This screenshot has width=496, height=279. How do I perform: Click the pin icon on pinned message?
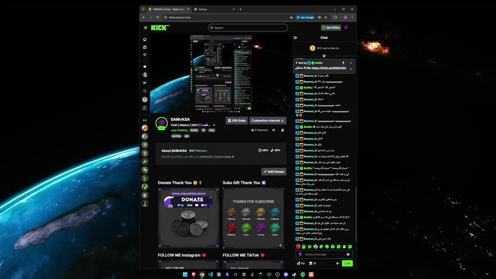(343, 63)
